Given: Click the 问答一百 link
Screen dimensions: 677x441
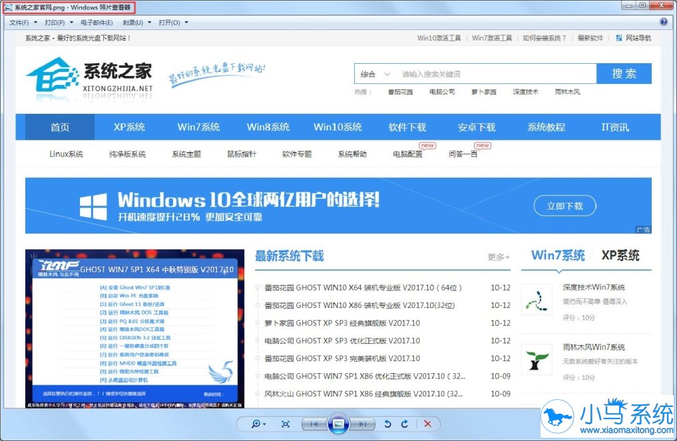Looking at the screenshot, I should pos(463,154).
